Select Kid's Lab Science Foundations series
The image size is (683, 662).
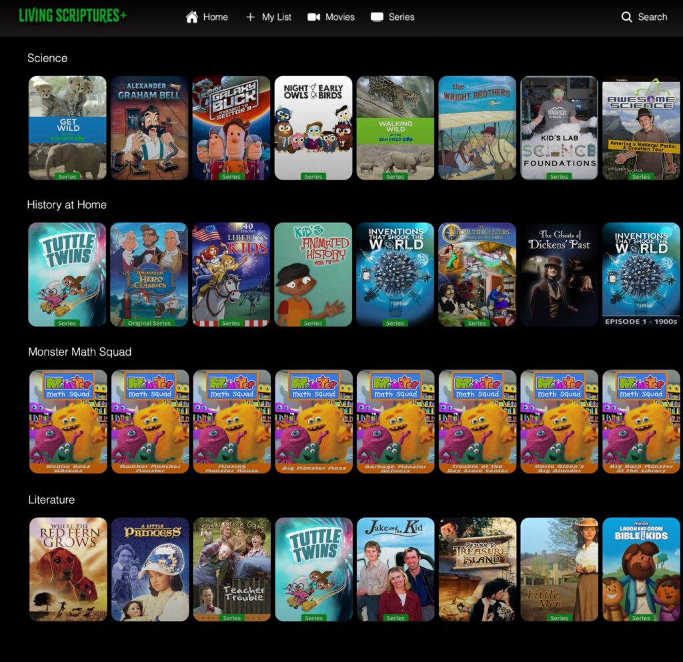pyautogui.click(x=559, y=127)
